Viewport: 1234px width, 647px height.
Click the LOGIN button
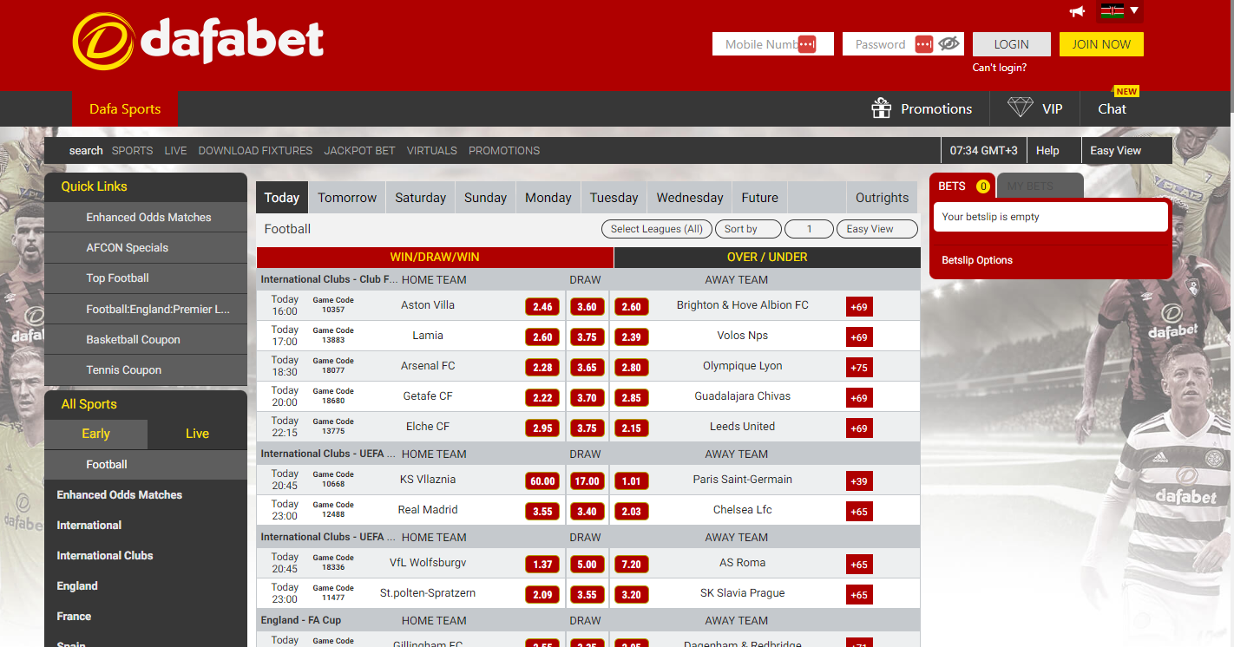(1011, 44)
